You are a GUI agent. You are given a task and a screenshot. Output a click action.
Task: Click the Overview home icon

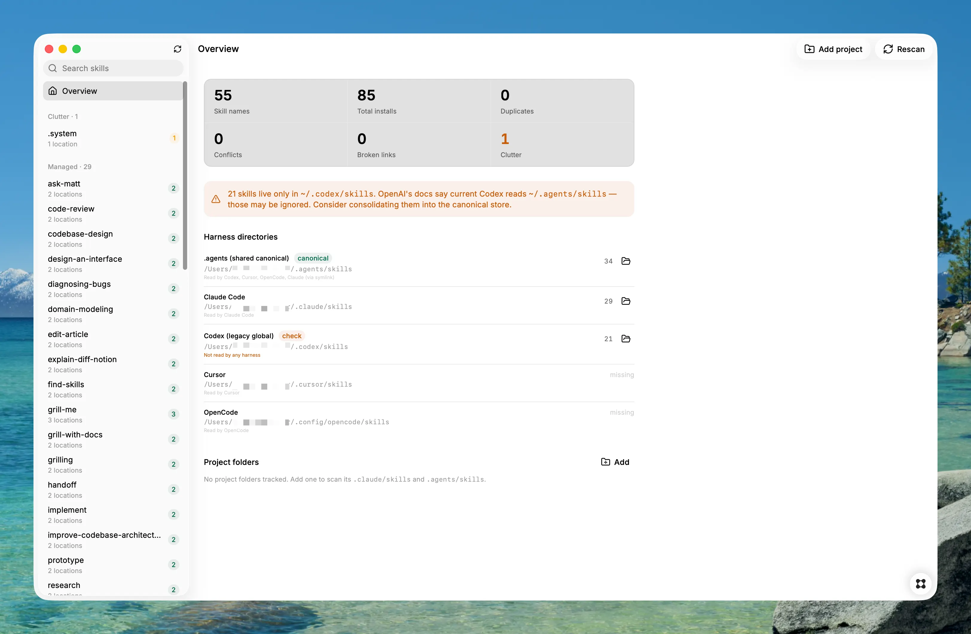point(53,91)
